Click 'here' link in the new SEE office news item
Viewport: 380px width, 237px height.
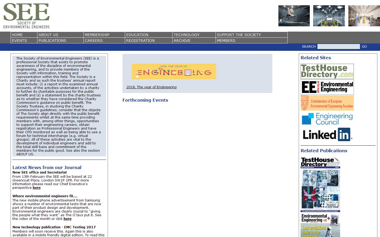point(37,188)
